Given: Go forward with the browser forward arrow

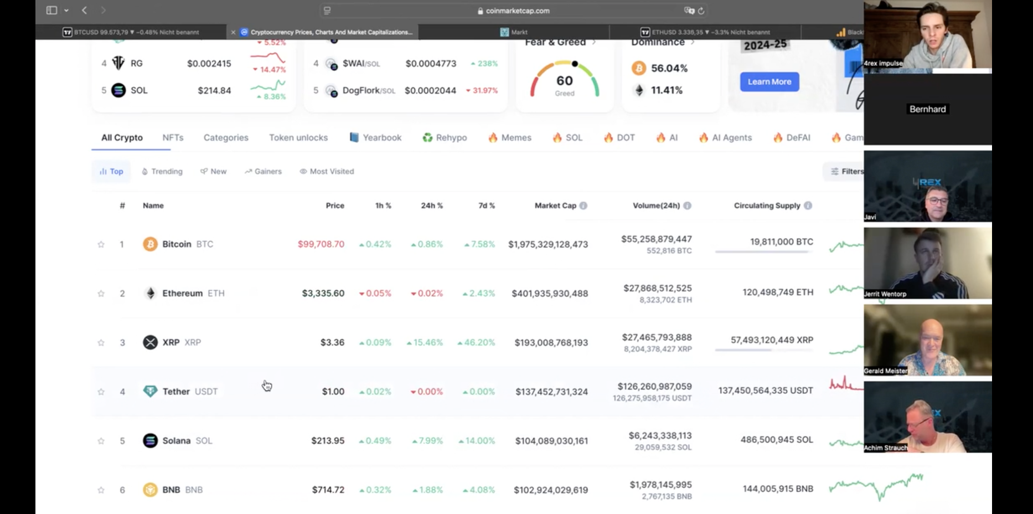Looking at the screenshot, I should tap(103, 10).
